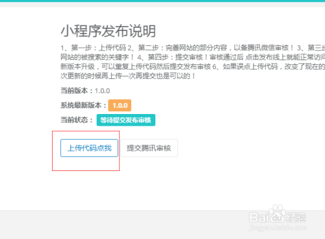Image resolution: width=325 pixels, height=239 pixels.
Task: Click the 提交腾讯审核 button
Action: tap(149, 148)
